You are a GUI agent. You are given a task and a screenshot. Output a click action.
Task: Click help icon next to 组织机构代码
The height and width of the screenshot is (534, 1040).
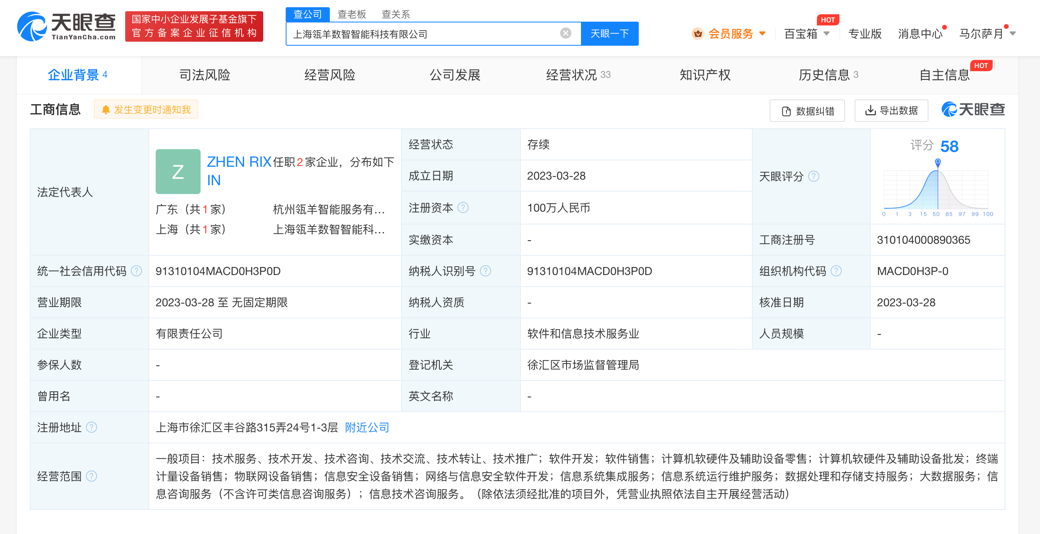[x=836, y=271]
